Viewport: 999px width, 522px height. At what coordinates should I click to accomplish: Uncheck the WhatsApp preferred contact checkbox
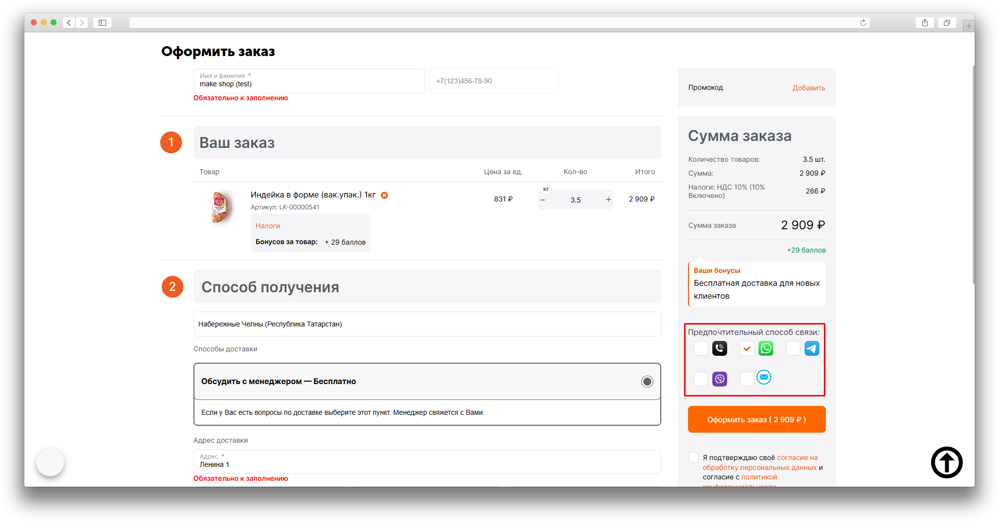point(747,349)
